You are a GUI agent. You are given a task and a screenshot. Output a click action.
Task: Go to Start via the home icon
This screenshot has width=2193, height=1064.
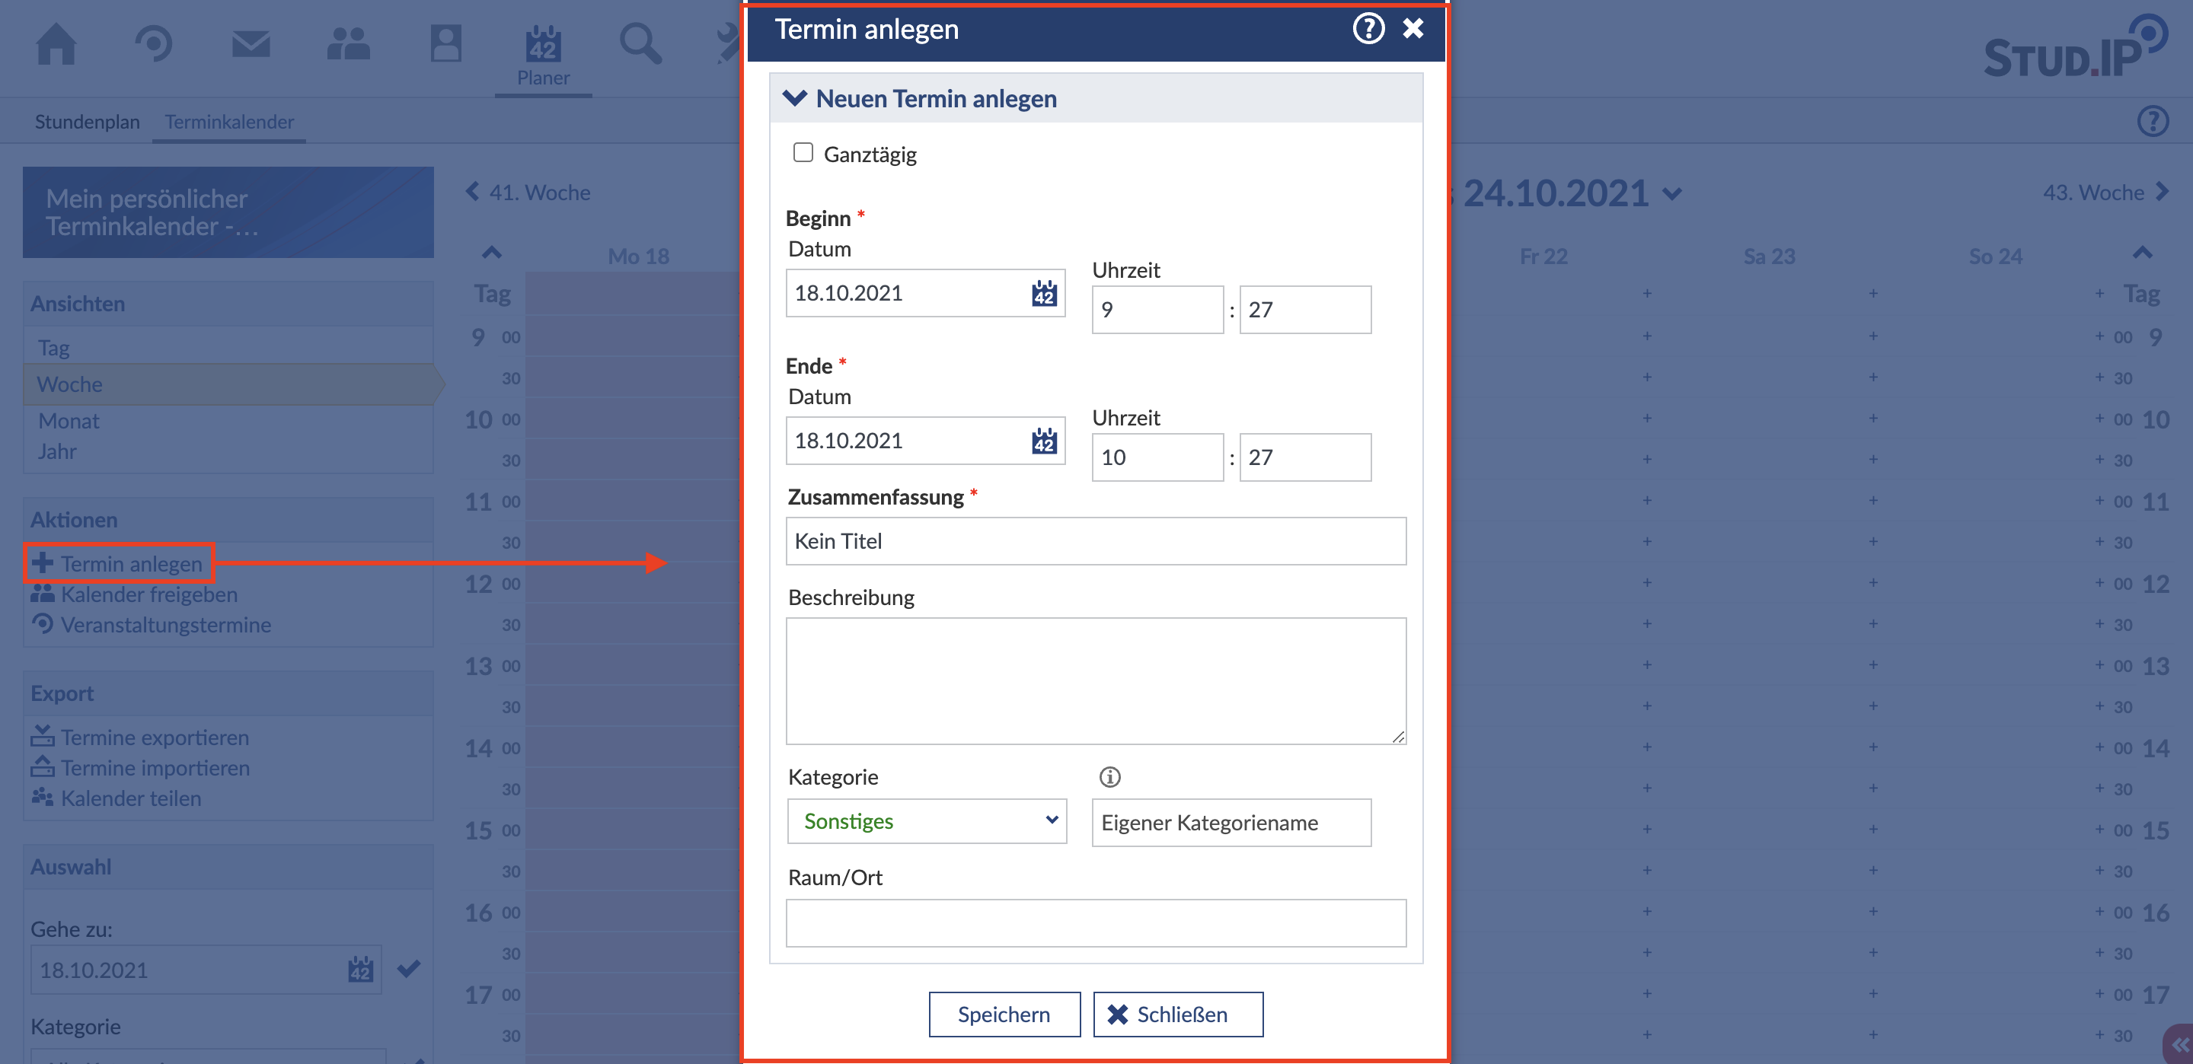pos(56,44)
